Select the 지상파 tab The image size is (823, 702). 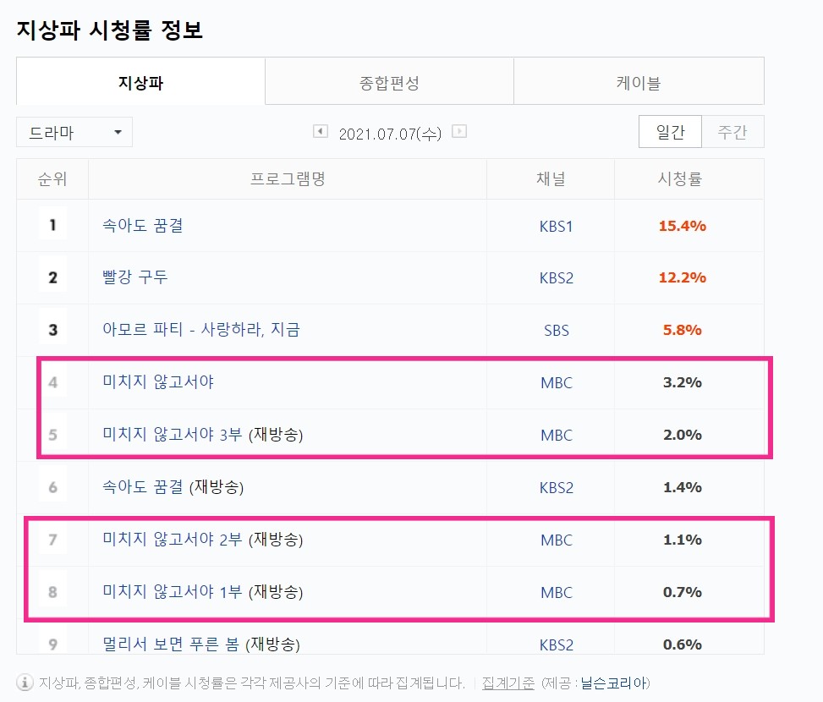[141, 80]
